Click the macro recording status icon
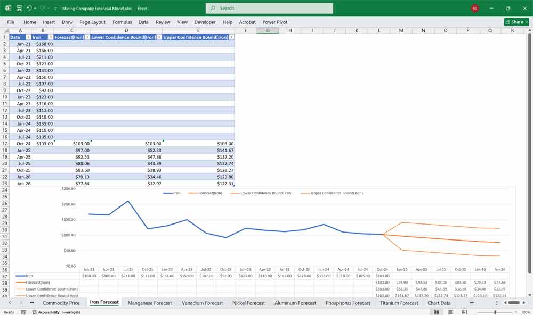Image resolution: width=533 pixels, height=315 pixels. coord(23,312)
